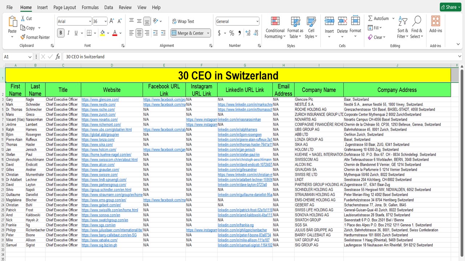465x261 pixels.
Task: Apply Percent Style number format
Action: 231,33
